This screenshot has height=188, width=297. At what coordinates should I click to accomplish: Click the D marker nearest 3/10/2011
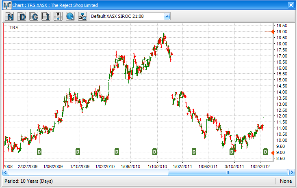point(232,152)
